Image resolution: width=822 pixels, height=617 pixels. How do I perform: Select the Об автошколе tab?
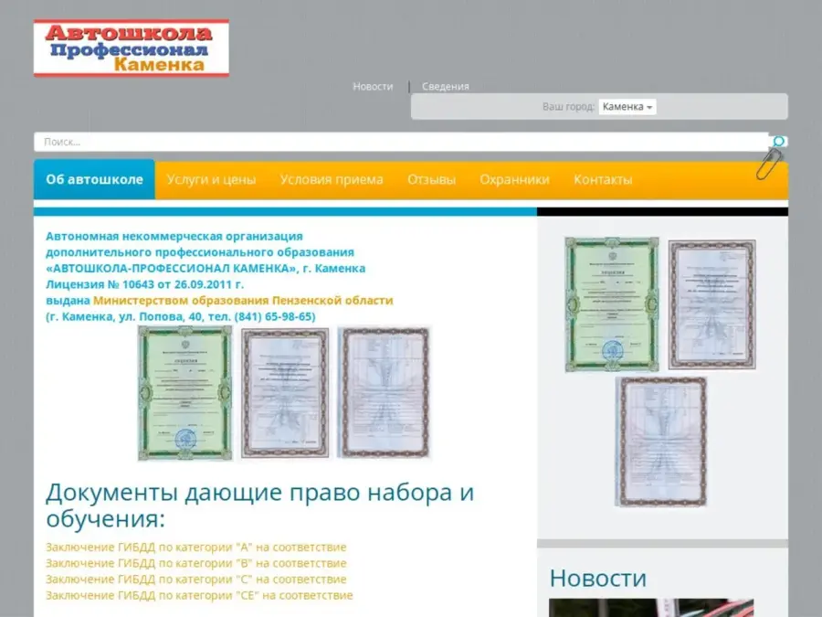coord(94,180)
